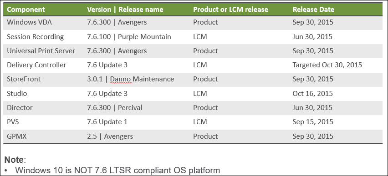Click the Product or LCM release header
The image size is (388, 176).
tap(230, 10)
